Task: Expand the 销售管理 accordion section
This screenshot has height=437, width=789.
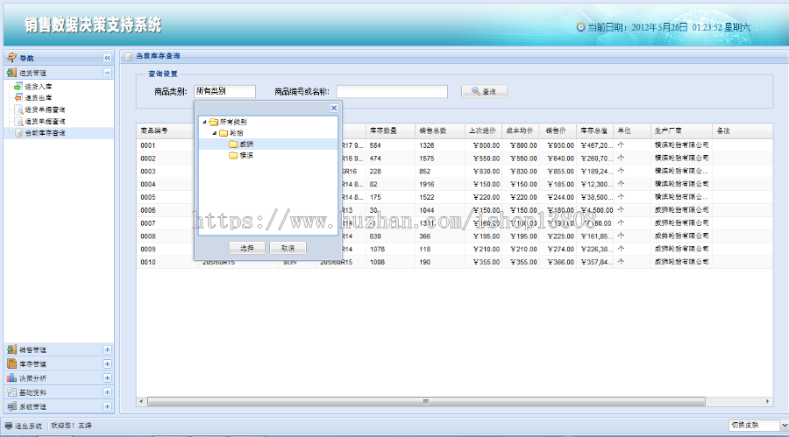Action: point(107,349)
